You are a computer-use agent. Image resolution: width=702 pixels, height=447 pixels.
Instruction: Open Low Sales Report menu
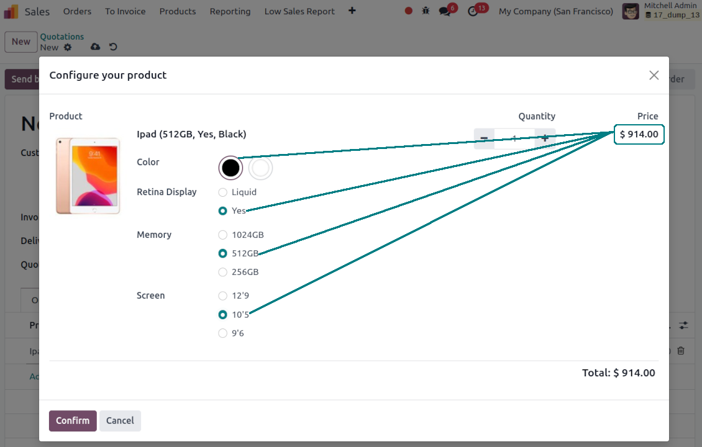click(x=299, y=11)
